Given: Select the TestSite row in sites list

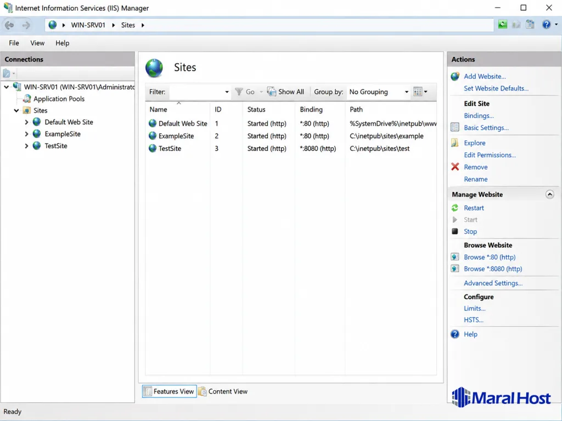Looking at the screenshot, I should 291,148.
